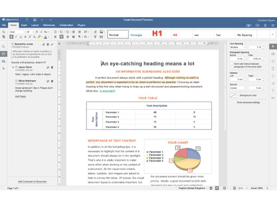Open the Line Spacing Multiple dropdown
Screen dimensions: 277x208
(x=238, y=47)
